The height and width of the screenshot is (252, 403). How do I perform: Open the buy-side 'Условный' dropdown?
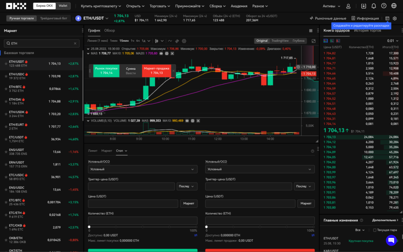pyautogui.click(x=142, y=169)
